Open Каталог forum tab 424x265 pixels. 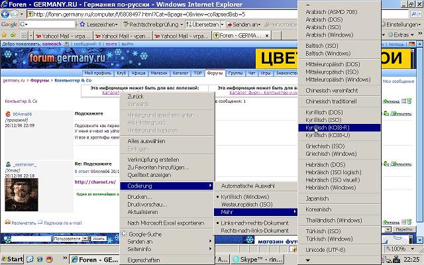coord(180,73)
